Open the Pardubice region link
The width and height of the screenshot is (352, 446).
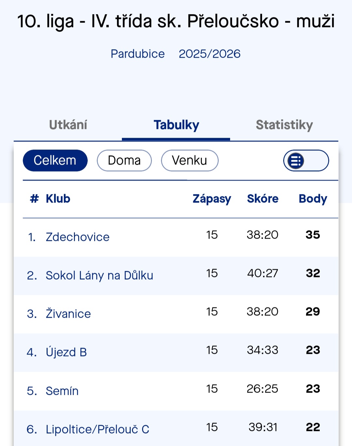138,54
